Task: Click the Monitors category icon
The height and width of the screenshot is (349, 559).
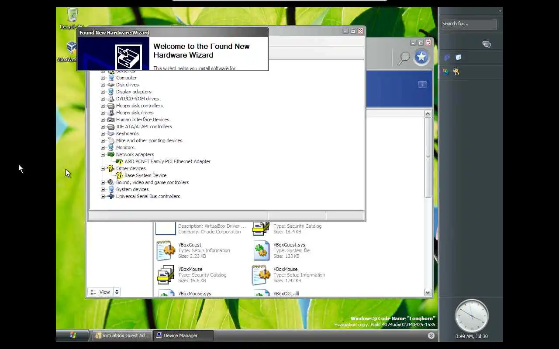Action: 111,147
